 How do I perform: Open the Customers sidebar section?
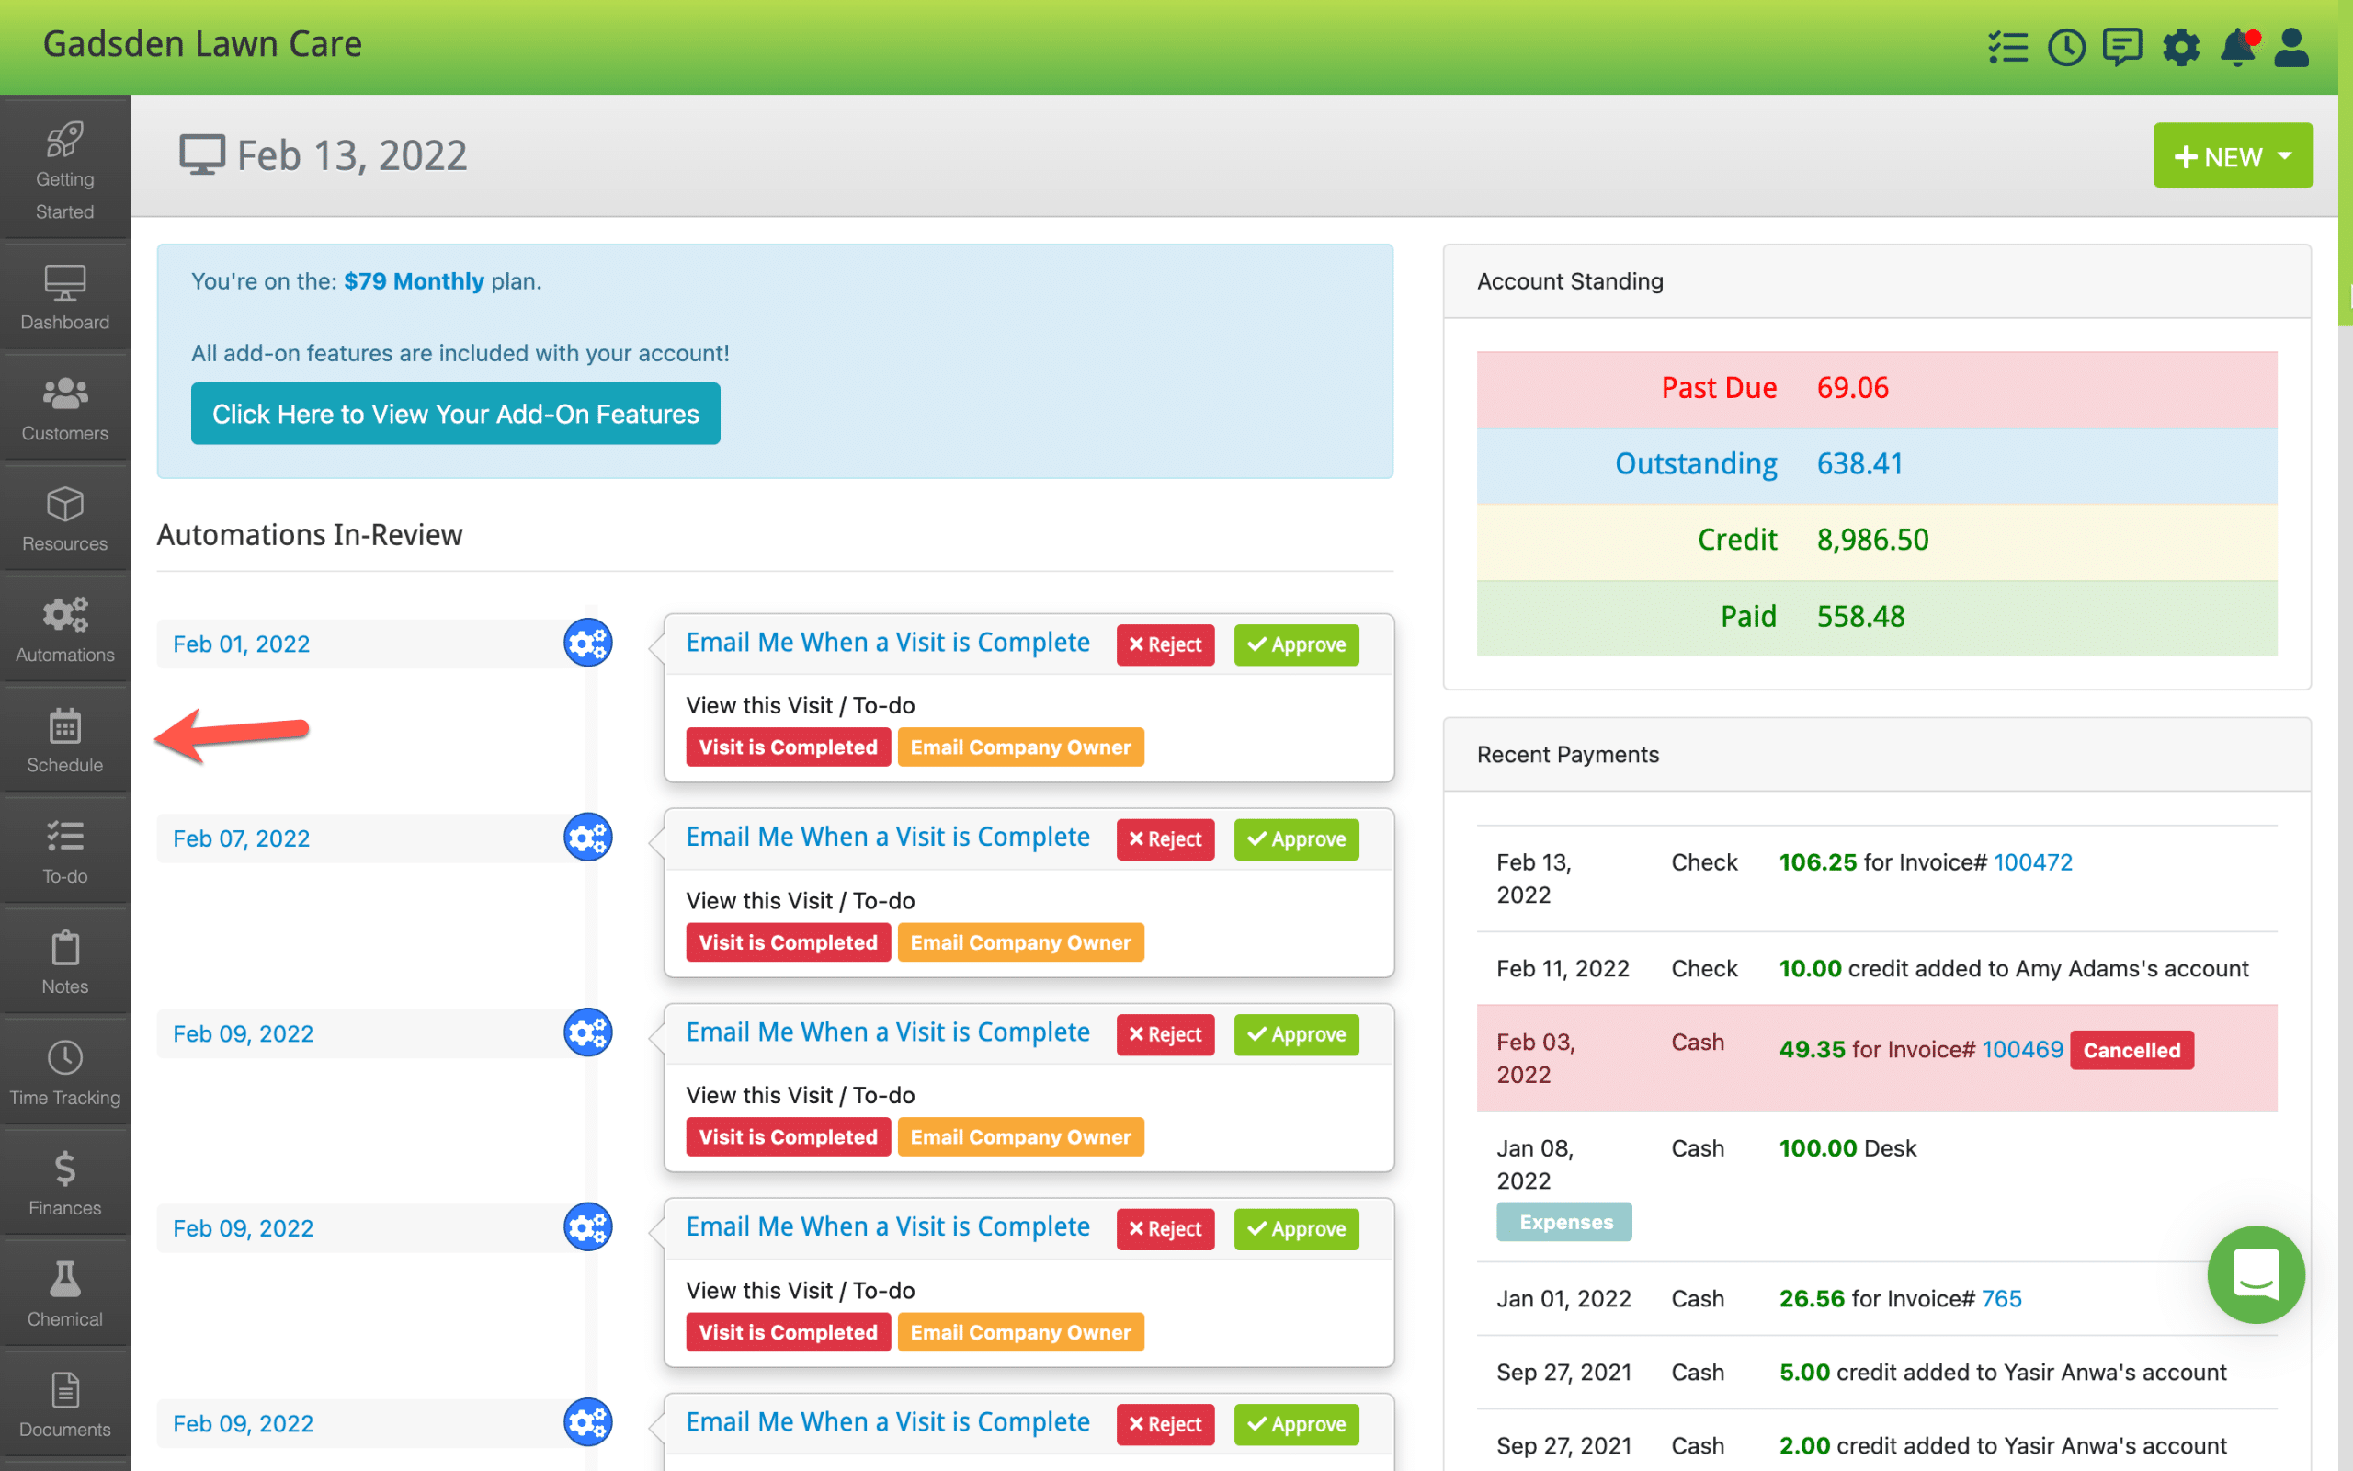[64, 408]
